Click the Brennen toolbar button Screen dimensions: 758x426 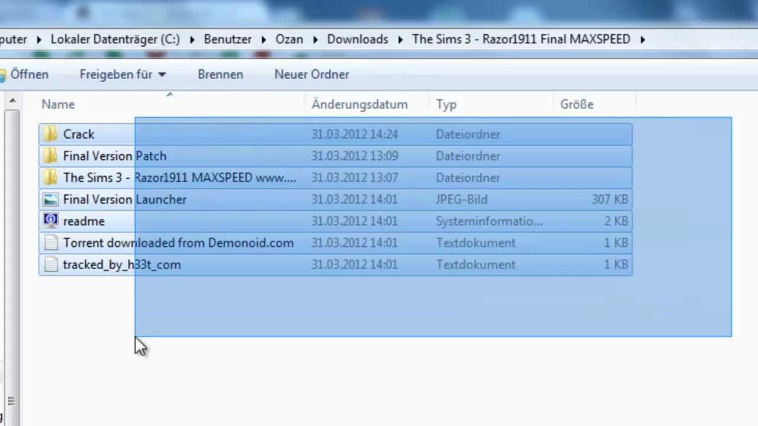click(220, 75)
